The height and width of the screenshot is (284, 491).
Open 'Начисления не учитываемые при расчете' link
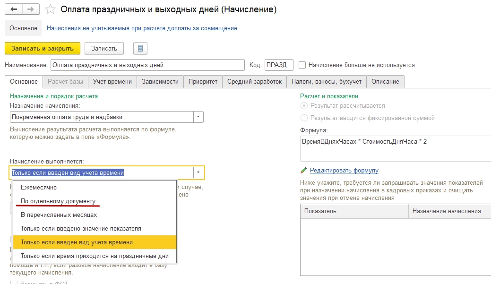(142, 28)
